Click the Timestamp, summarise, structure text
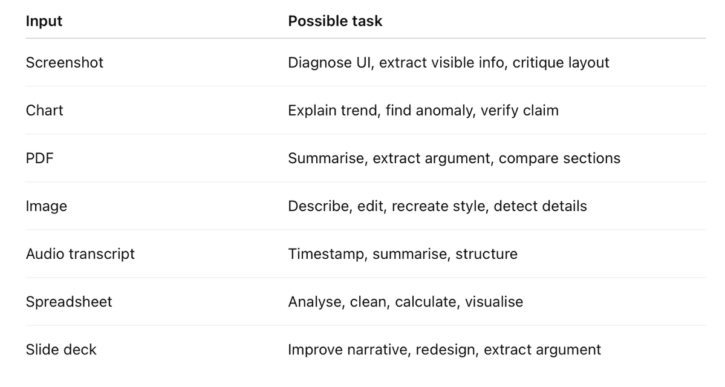 point(403,254)
